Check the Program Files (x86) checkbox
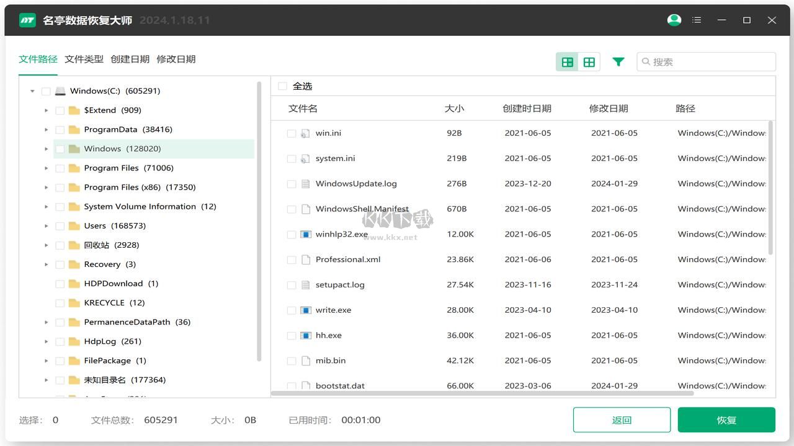 coord(60,187)
